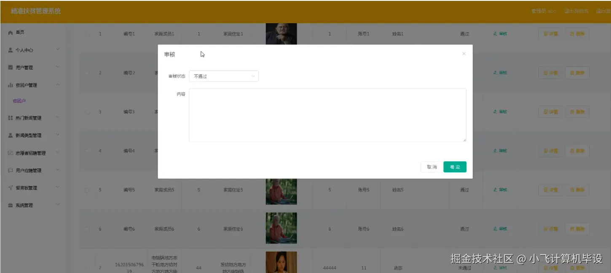Open 详情 for row 4
This screenshot has height=273, width=611.
point(551,151)
